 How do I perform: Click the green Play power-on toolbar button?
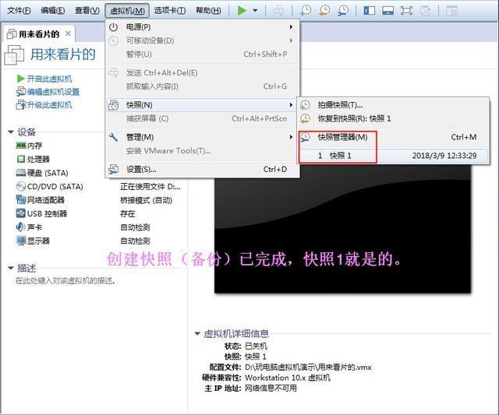242,10
